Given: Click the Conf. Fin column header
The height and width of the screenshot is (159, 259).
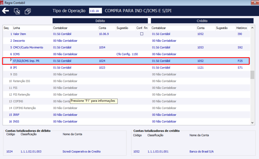Looking at the screenshot, I should pyautogui.click(x=142, y=28).
